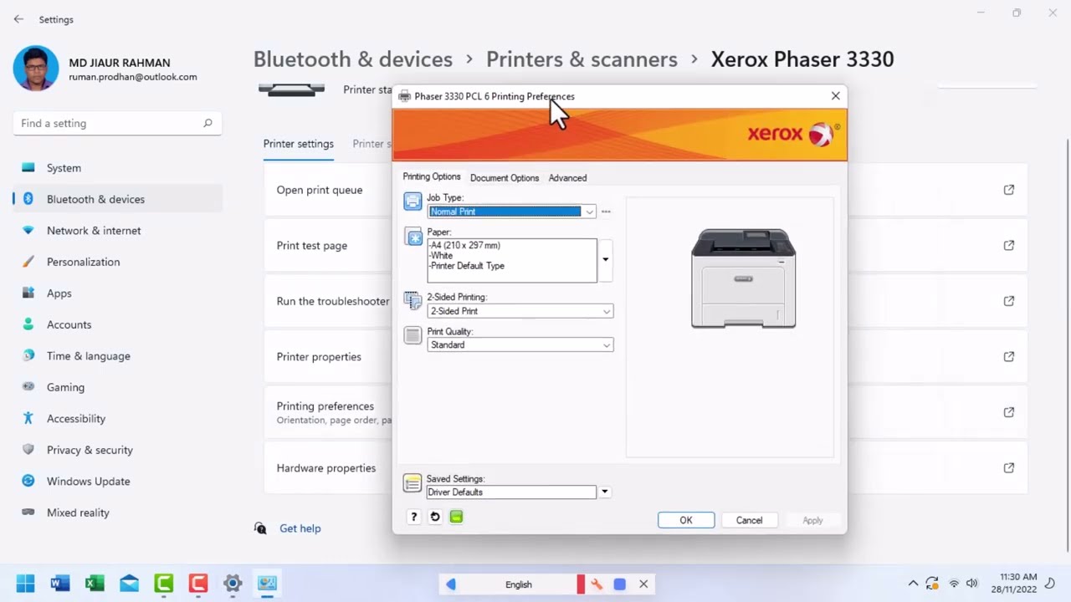
Task: Open Time & language settings
Action: tap(117, 356)
